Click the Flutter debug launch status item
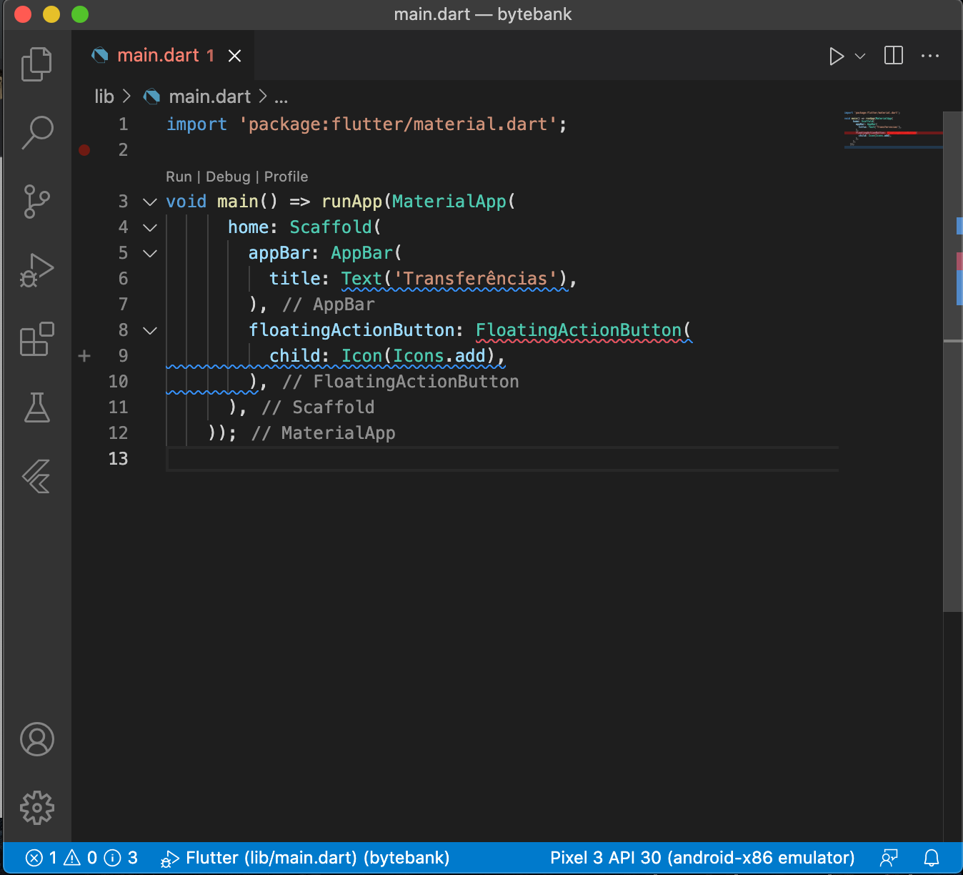 coord(305,858)
